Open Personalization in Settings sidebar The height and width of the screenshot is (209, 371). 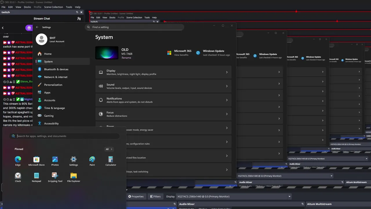[x=63, y=85]
